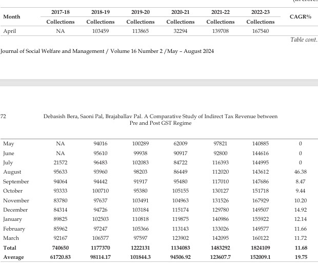Screen dimensions: 318x264
Task: Click the 'May' row label
Action: click(x=9, y=144)
